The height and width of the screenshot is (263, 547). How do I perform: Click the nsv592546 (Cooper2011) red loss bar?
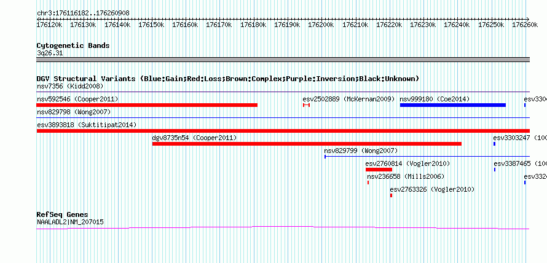[147, 105]
